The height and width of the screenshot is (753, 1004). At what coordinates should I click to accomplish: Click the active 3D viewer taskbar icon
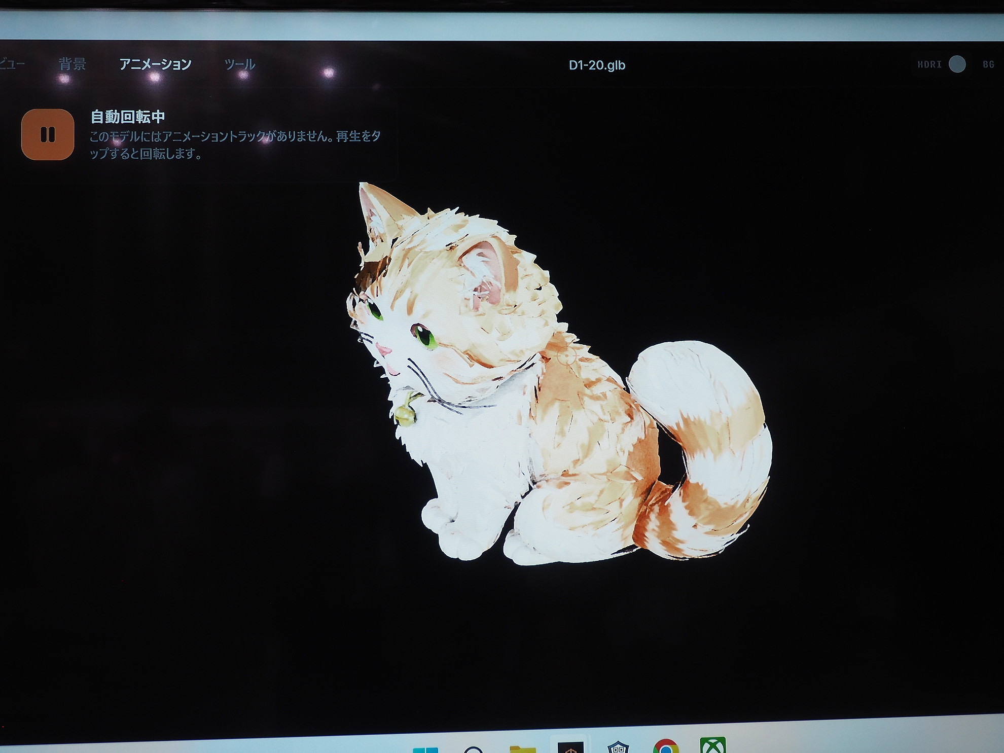tap(570, 746)
